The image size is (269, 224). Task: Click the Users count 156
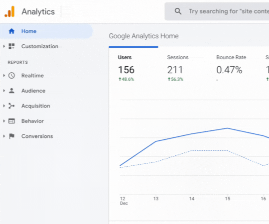pyautogui.click(x=126, y=70)
